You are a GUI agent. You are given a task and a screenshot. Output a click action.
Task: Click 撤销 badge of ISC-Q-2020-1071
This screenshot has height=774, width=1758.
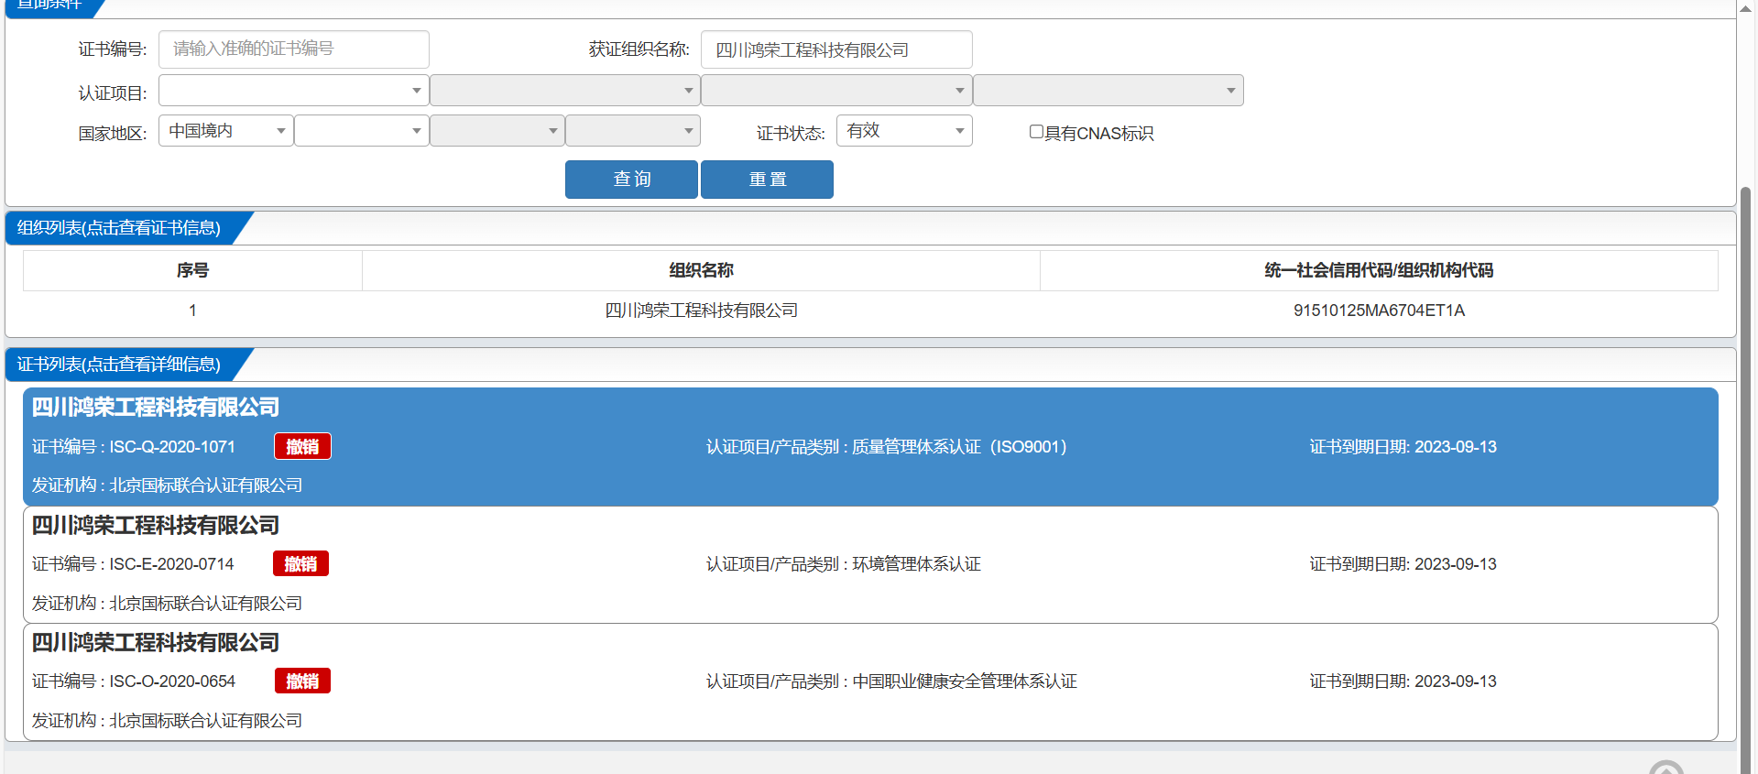pos(302,446)
